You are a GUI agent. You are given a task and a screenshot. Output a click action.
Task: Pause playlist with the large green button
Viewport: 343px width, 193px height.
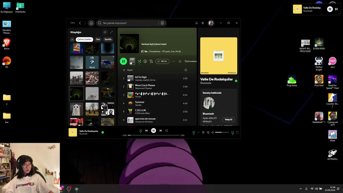(x=123, y=61)
